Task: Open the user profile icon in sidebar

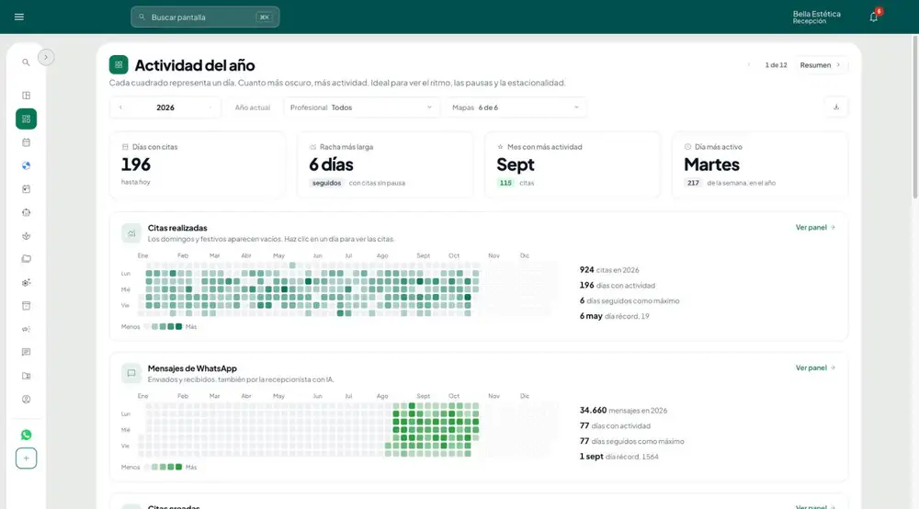Action: point(26,400)
